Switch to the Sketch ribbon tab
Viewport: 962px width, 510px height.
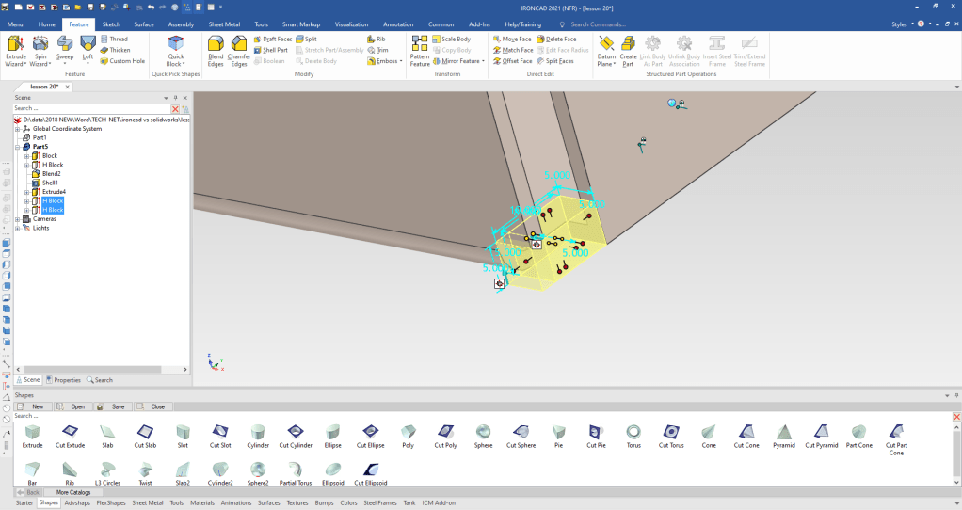point(111,24)
